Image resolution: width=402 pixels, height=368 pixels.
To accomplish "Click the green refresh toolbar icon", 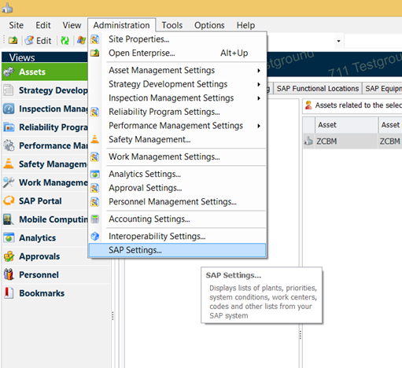I will pos(65,40).
